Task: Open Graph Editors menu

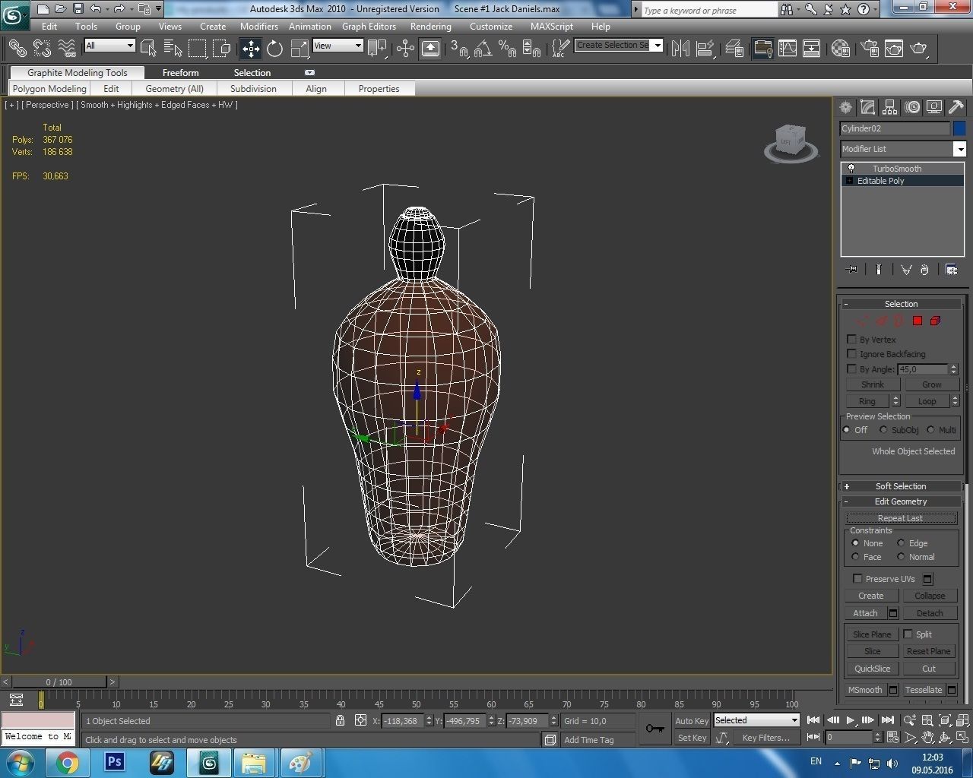Action: (369, 26)
